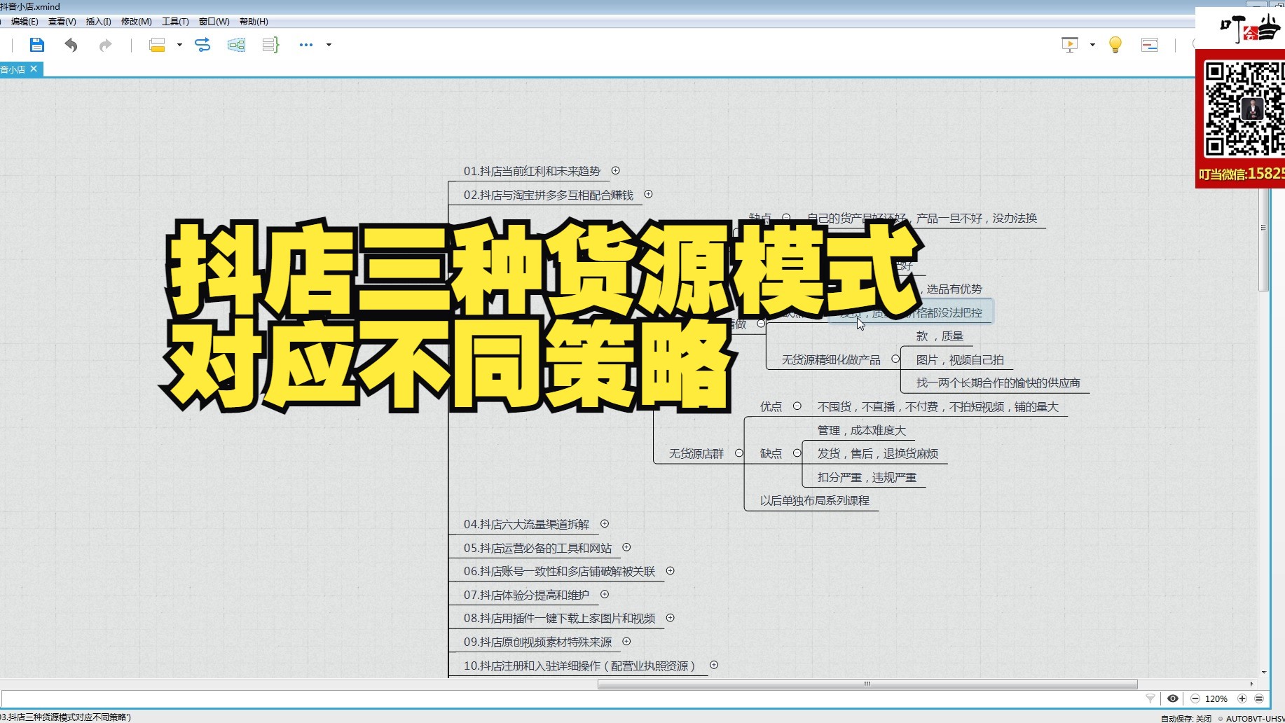Select topic 以后单独布局系列课程
This screenshot has width=1285, height=723.
814,501
